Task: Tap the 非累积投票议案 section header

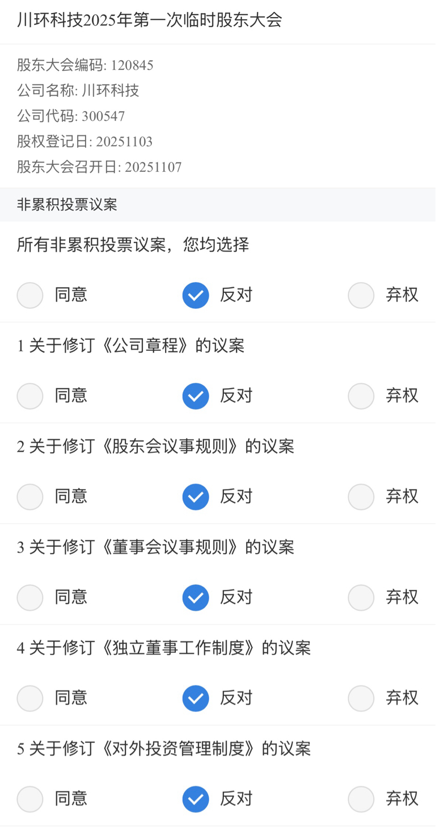Action: point(67,205)
